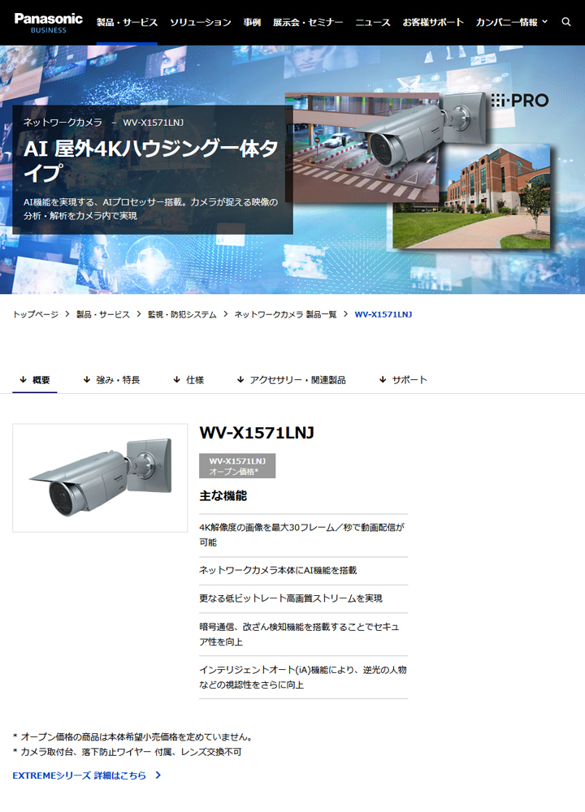Click the オープン価格の商品は footnote text
Screen dimensions: 585x812
click(134, 737)
